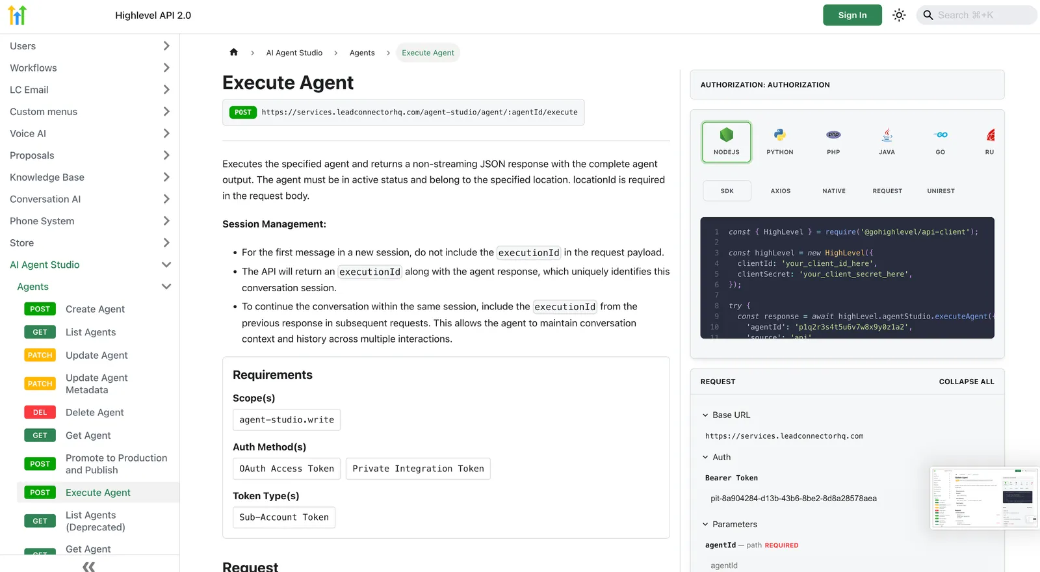The image size is (1040, 572).
Task: Click the PATCH badge beside Update Agent
Action: 40,356
